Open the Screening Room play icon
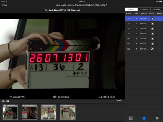 [x=144, y=118]
